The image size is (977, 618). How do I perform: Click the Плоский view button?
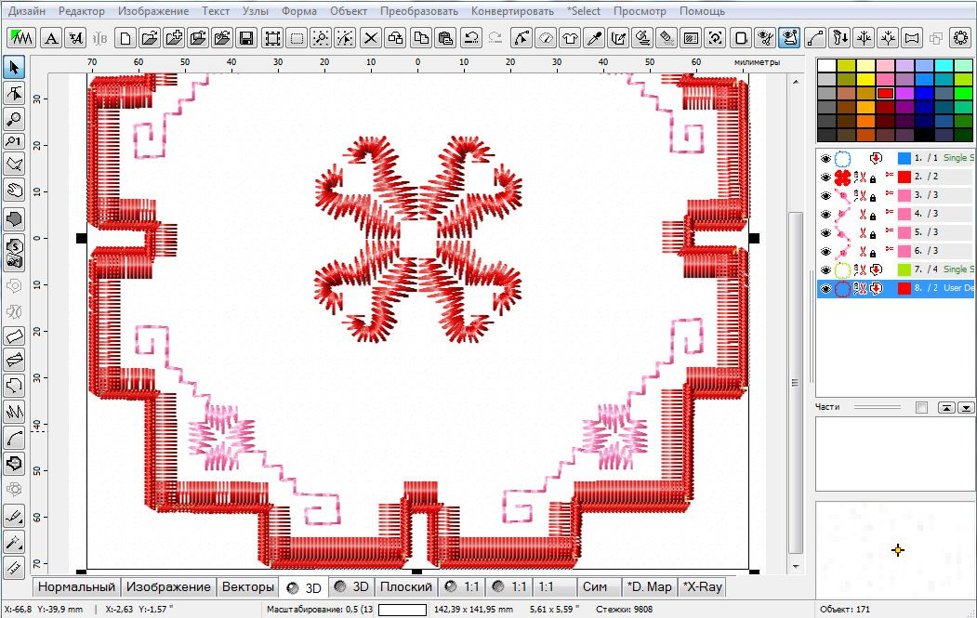click(x=405, y=586)
